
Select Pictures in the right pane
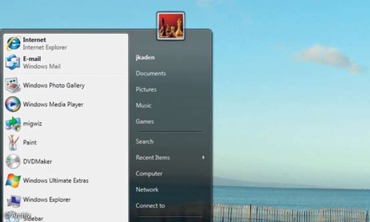(146, 89)
